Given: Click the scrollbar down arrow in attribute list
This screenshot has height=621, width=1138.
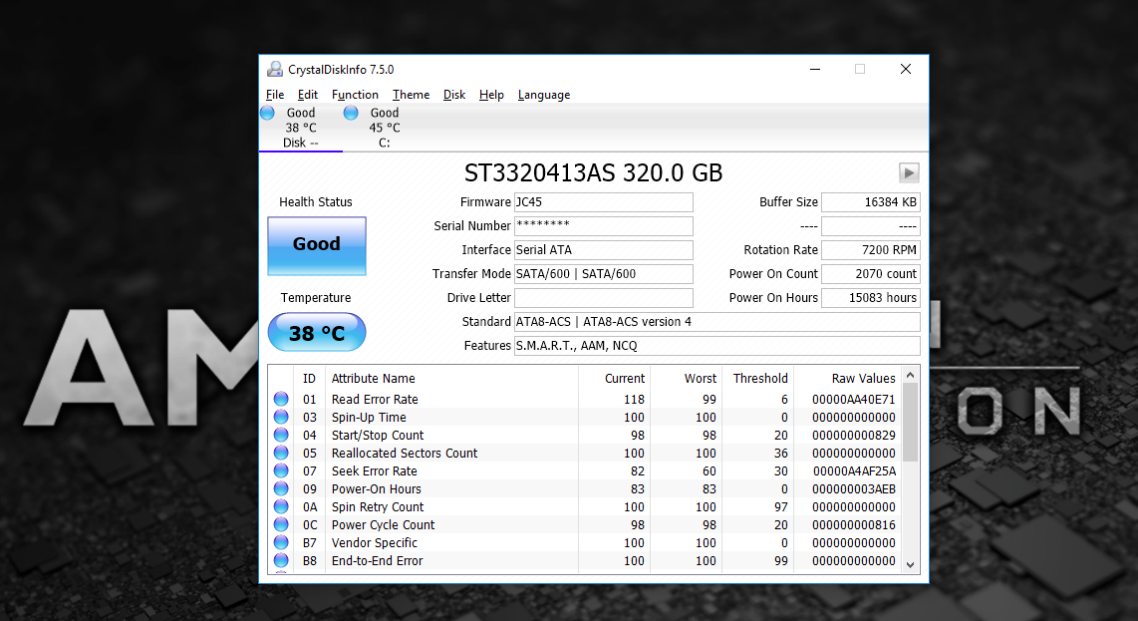Looking at the screenshot, I should pos(910,565).
